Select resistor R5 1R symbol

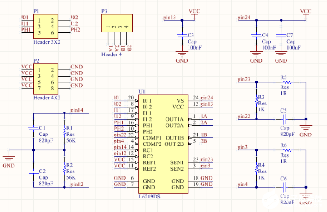[289, 82]
